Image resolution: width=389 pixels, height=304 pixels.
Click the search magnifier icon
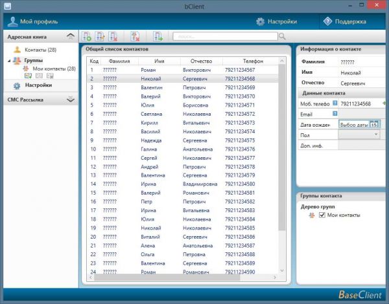(x=282, y=36)
